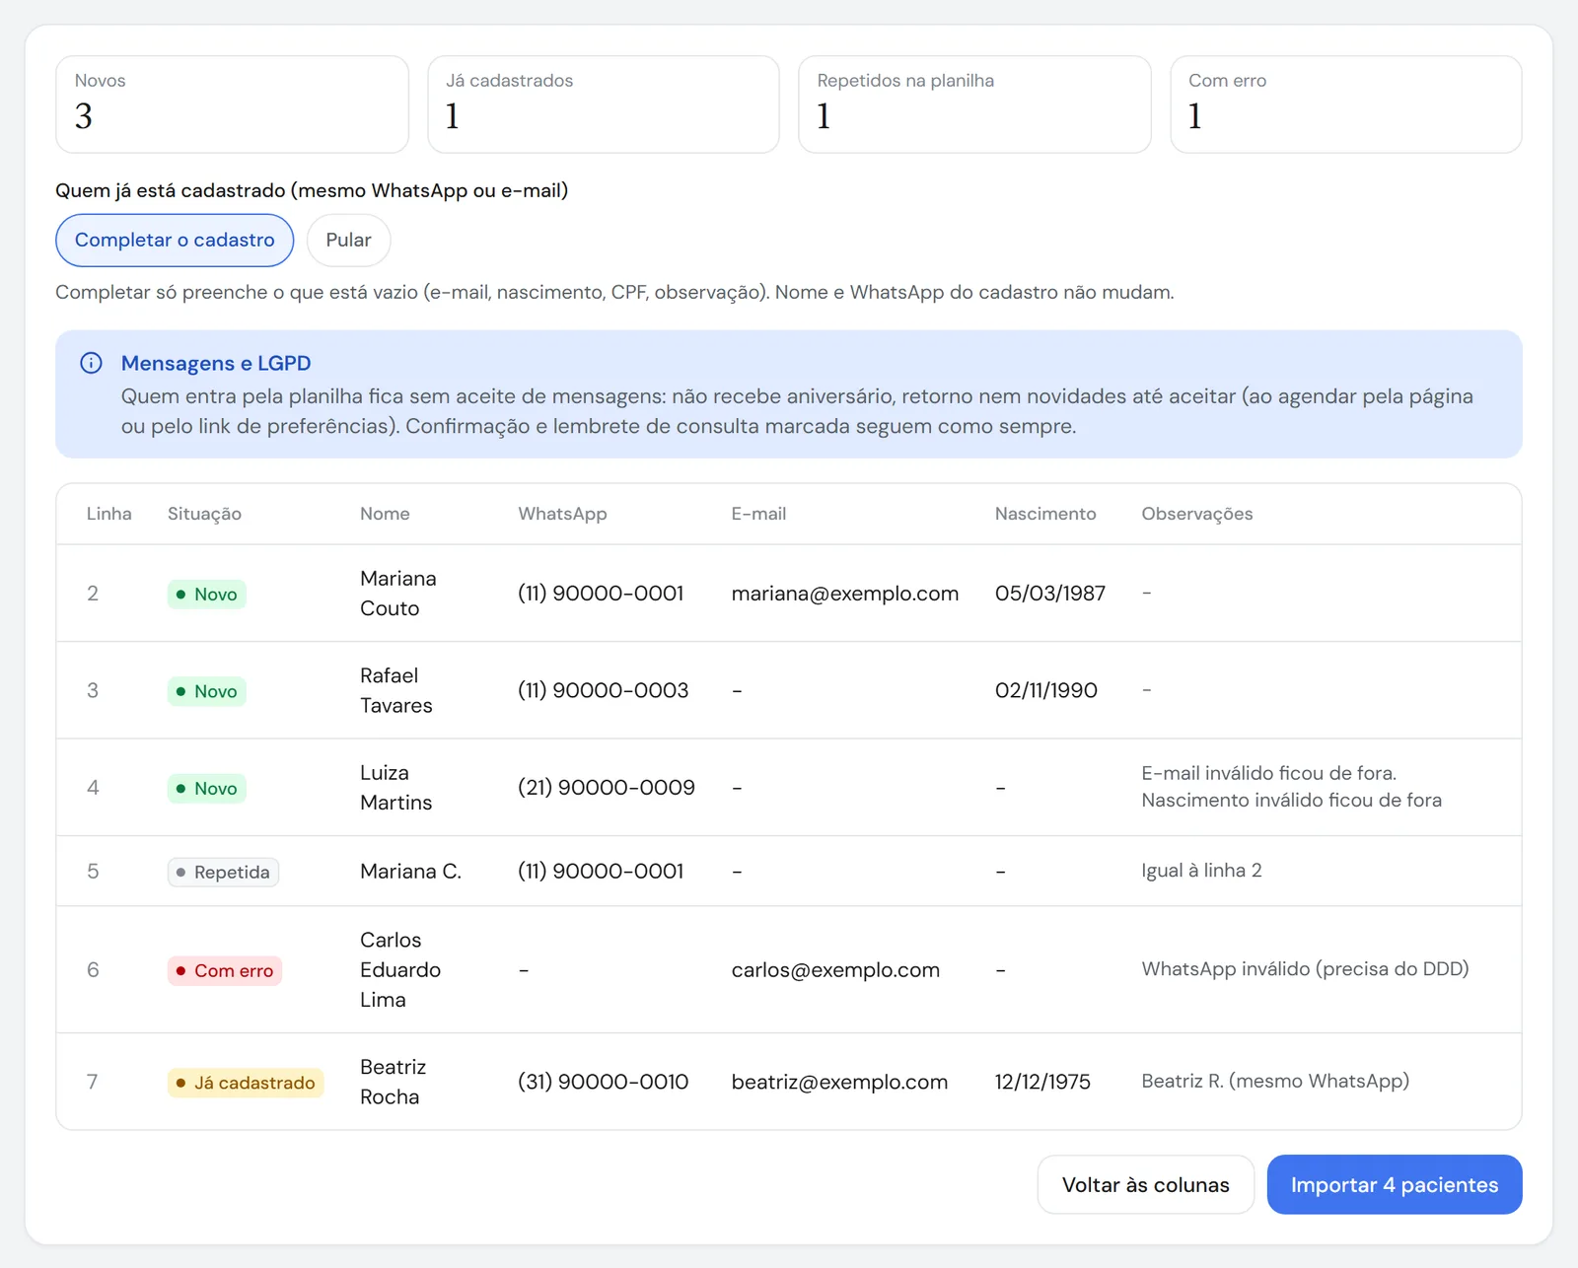This screenshot has height=1268, width=1578.
Task: Click birth date 12/12/1975
Action: click(1042, 1082)
